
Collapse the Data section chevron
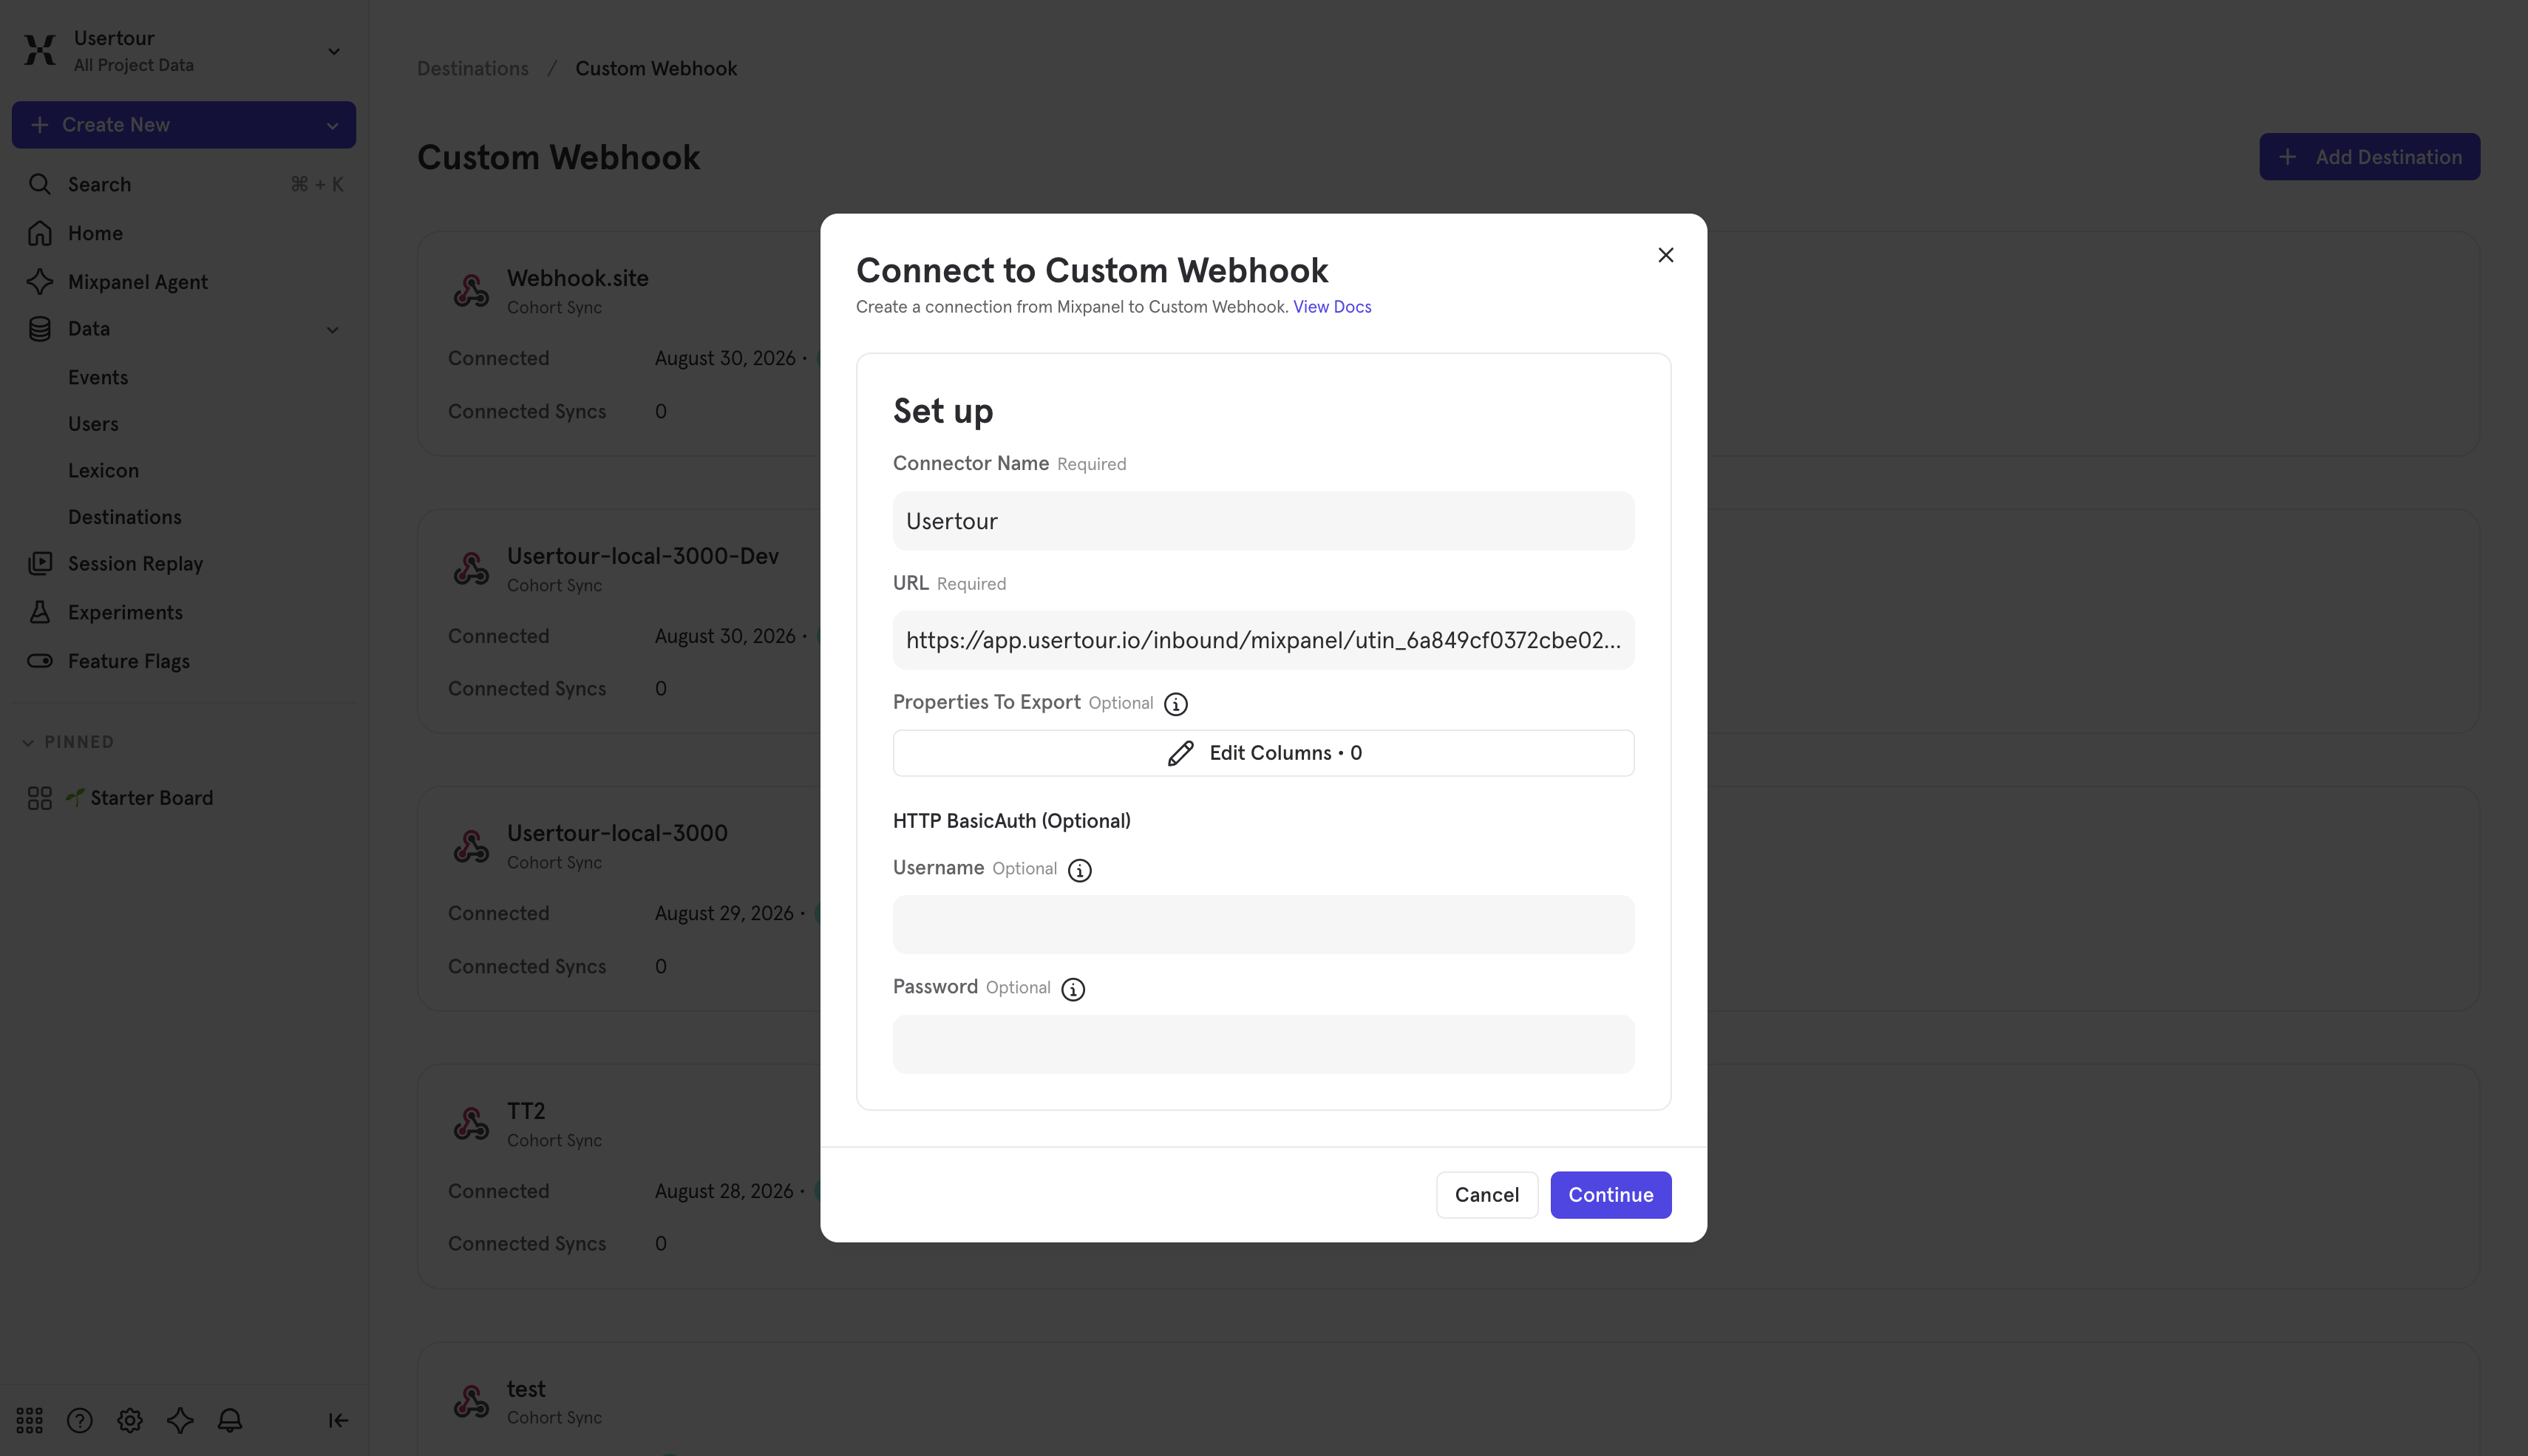(x=332, y=330)
